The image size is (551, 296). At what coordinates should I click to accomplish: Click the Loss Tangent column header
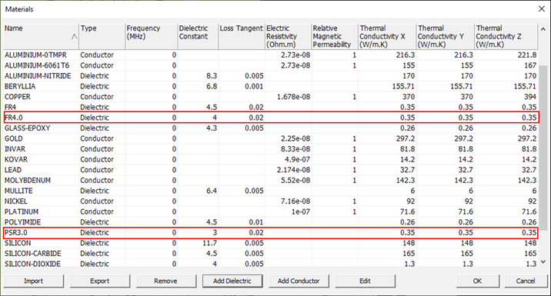click(x=242, y=36)
